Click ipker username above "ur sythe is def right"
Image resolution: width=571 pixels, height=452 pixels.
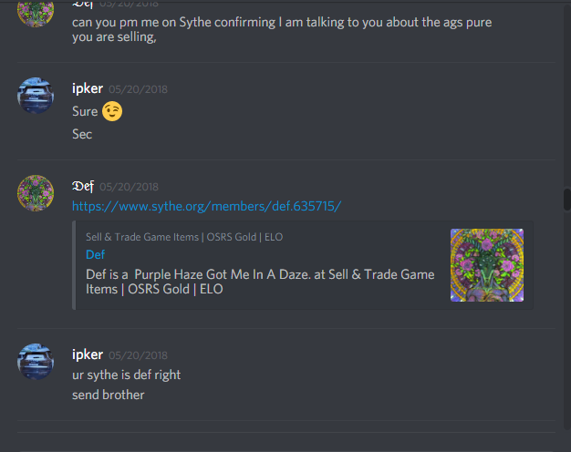pyautogui.click(x=88, y=354)
